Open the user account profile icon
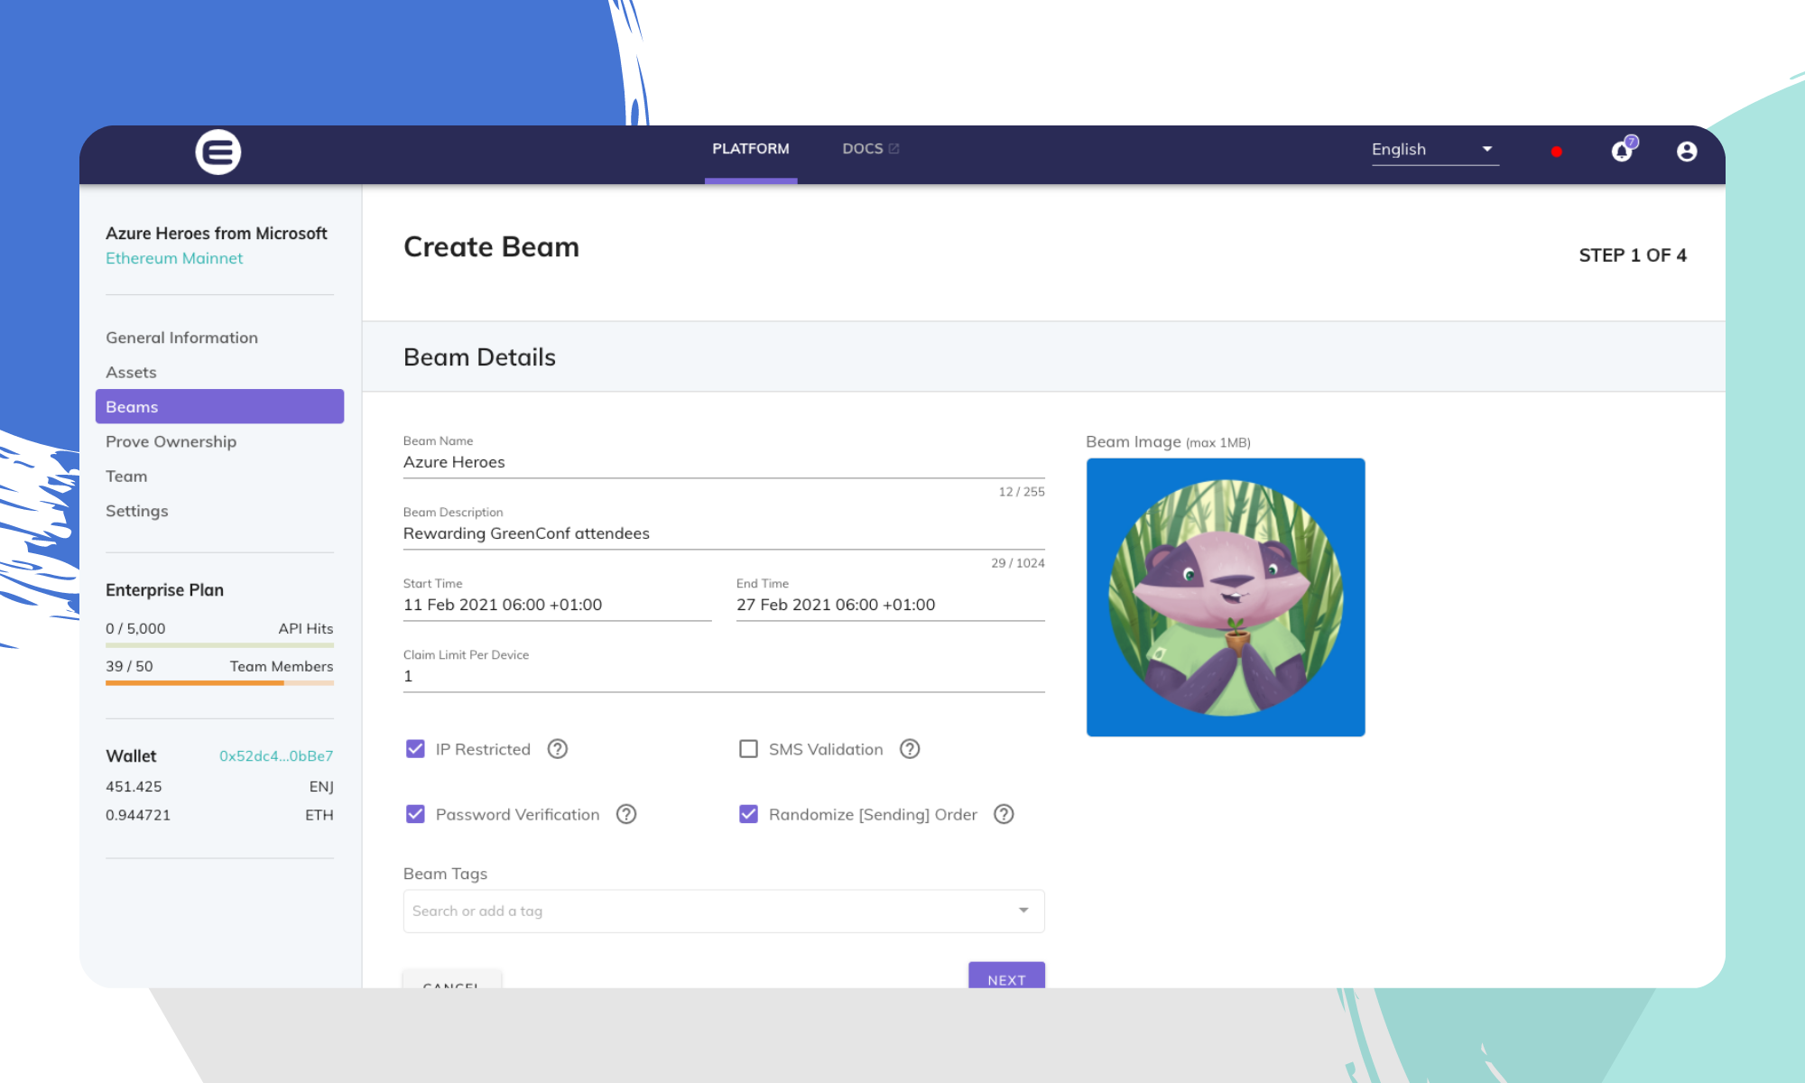Screen dimensions: 1805x1083 1687,152
